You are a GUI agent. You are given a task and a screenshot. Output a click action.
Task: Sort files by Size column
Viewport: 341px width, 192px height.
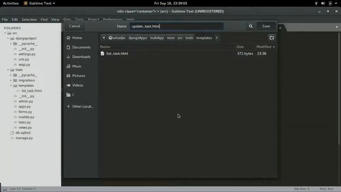click(x=240, y=46)
